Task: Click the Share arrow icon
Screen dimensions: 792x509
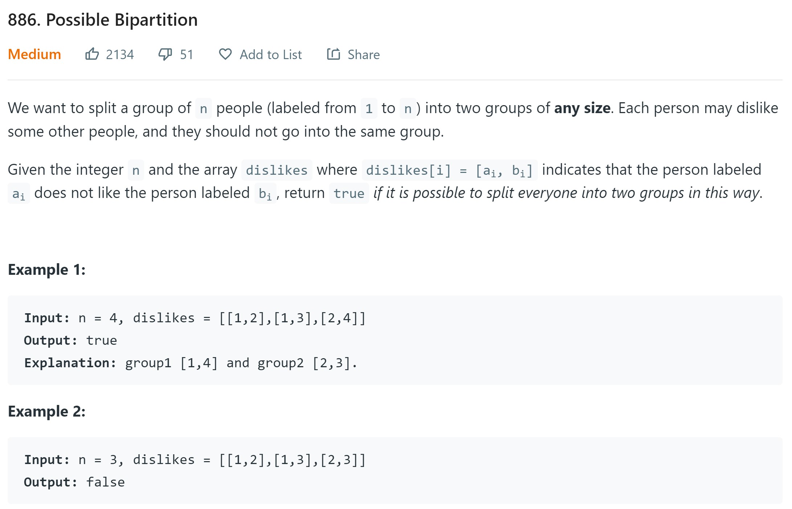Action: pos(333,54)
